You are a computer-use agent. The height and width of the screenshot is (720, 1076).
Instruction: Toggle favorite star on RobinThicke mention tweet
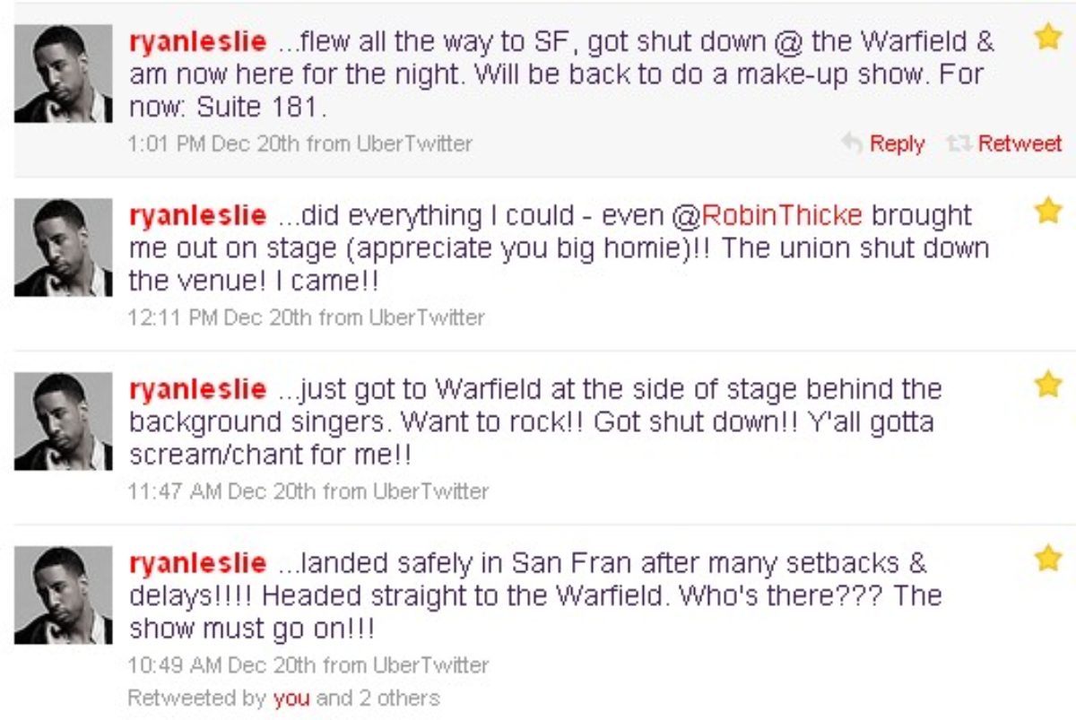point(1047,212)
